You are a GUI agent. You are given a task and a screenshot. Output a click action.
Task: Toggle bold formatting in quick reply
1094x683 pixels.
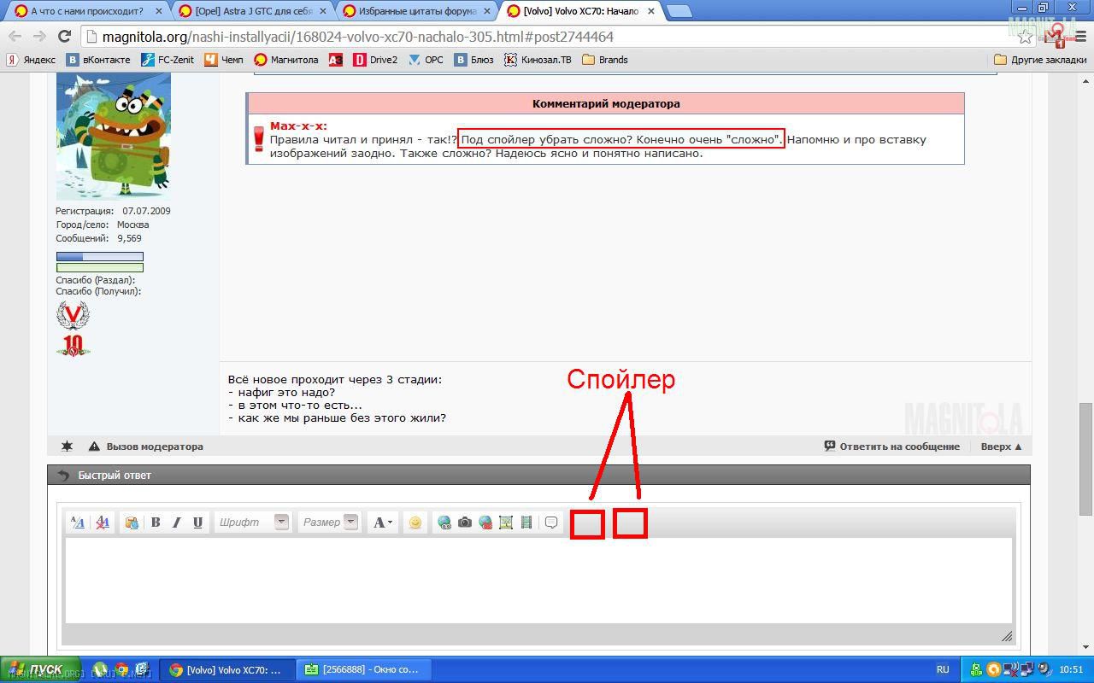point(156,522)
